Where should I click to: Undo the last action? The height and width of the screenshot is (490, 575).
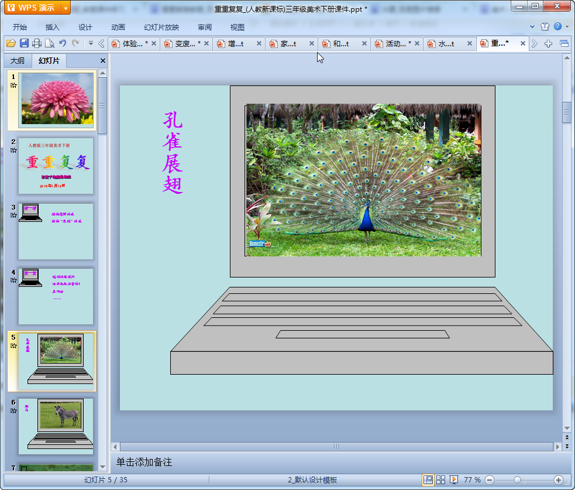pyautogui.click(x=63, y=43)
